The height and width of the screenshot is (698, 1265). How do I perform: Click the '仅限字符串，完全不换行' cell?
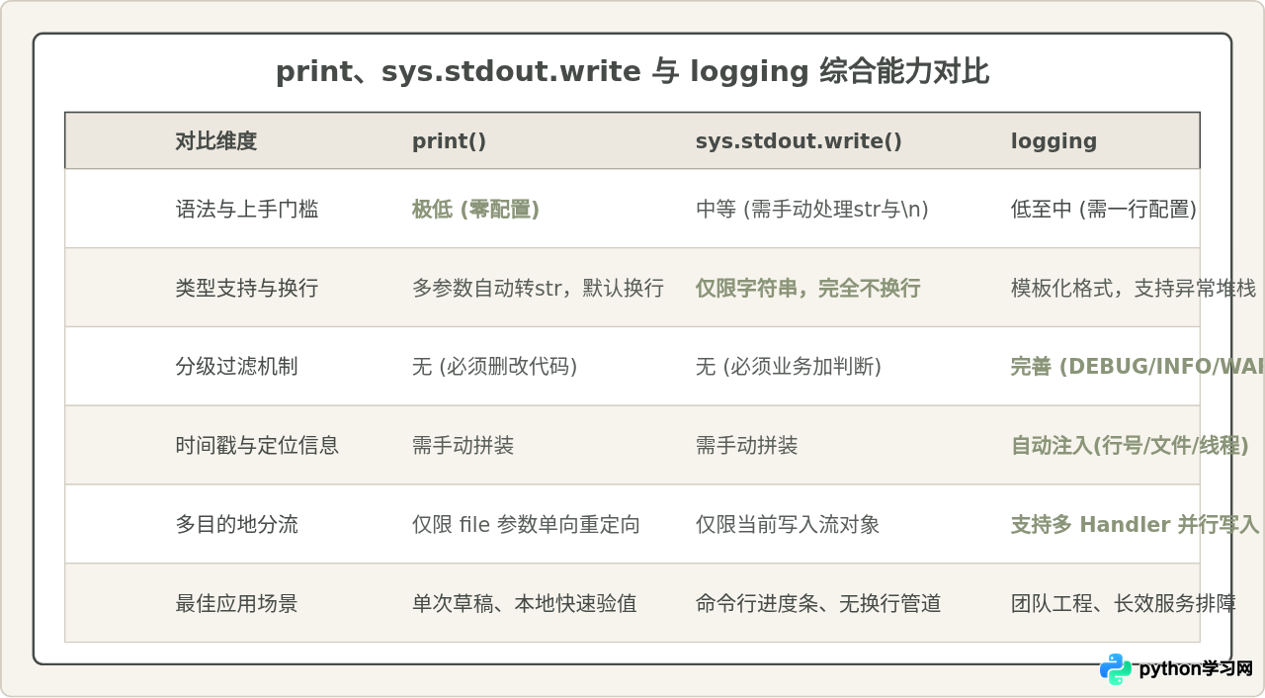tap(808, 288)
